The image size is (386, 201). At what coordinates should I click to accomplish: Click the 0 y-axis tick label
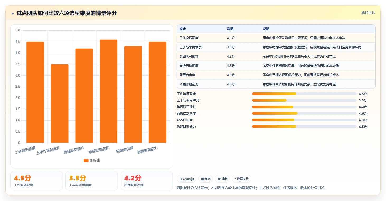click(x=19, y=143)
